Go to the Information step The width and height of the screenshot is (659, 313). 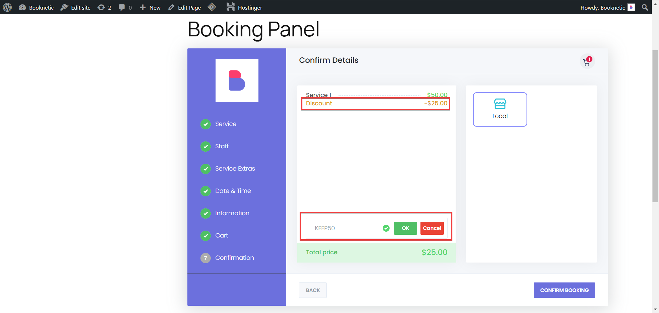[x=232, y=213]
